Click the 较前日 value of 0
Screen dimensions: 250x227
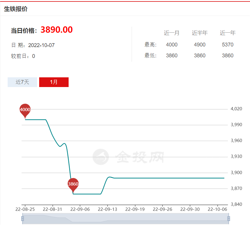[x=22, y=56]
